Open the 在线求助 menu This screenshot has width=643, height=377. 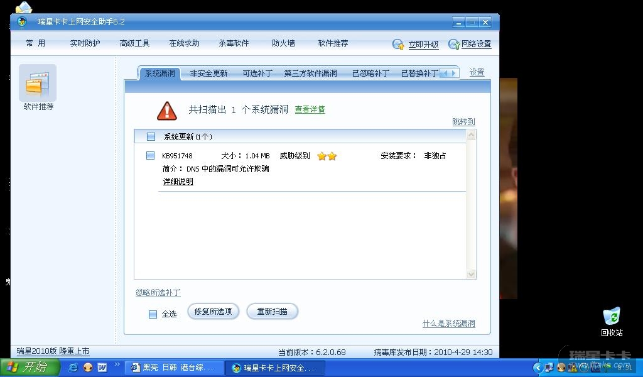[184, 43]
